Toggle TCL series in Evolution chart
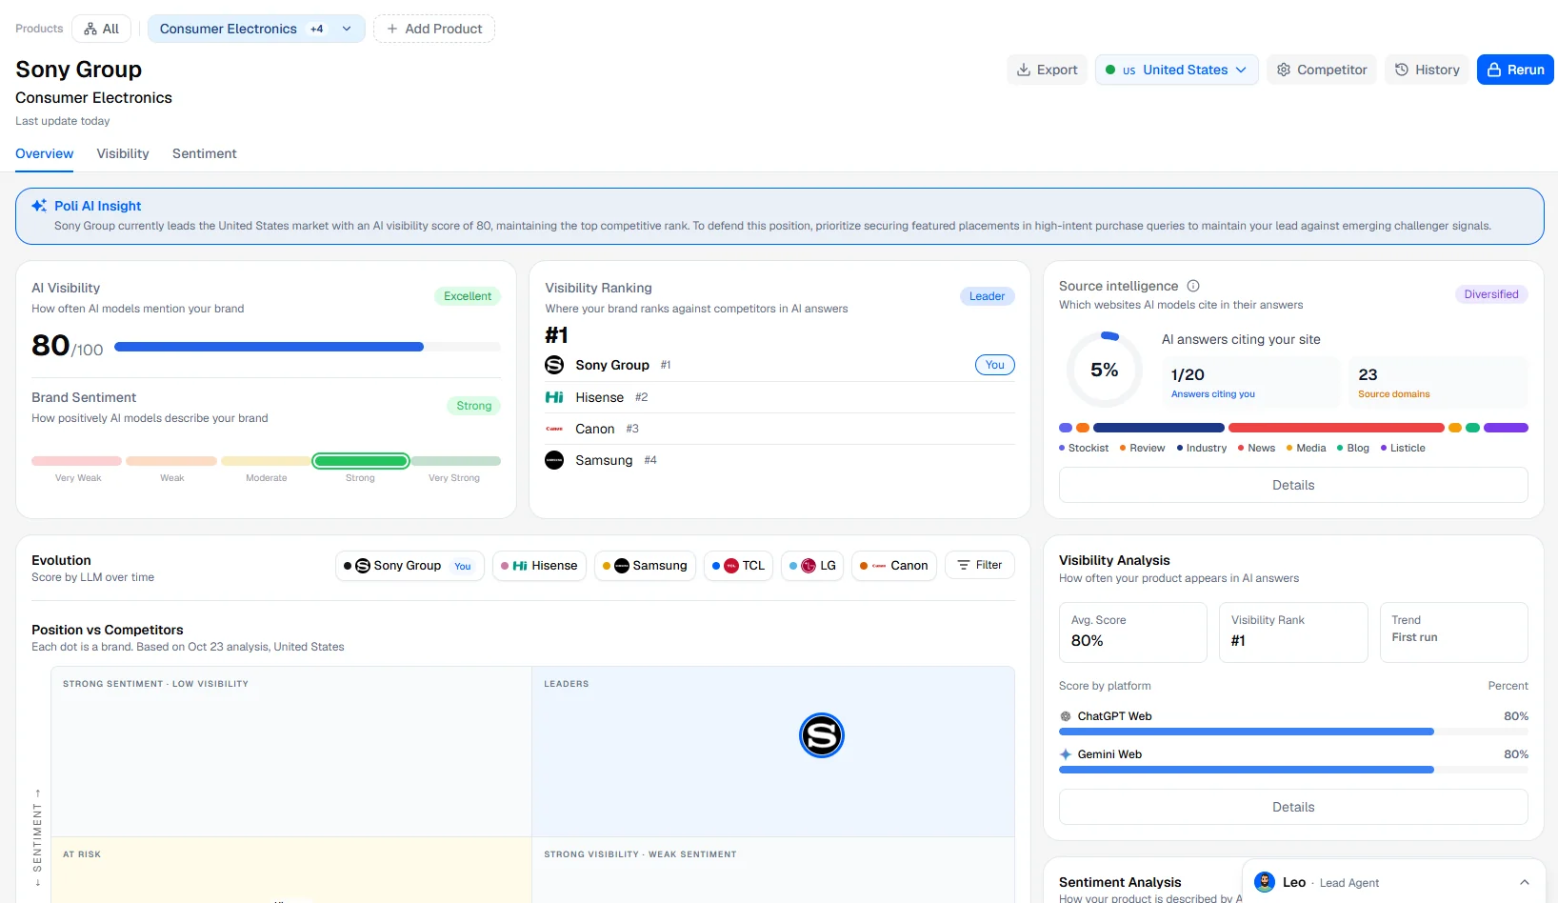This screenshot has height=903, width=1558. coord(738,566)
